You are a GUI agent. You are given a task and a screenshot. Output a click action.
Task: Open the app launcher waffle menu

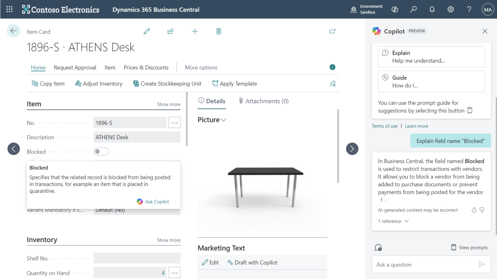(9, 9)
